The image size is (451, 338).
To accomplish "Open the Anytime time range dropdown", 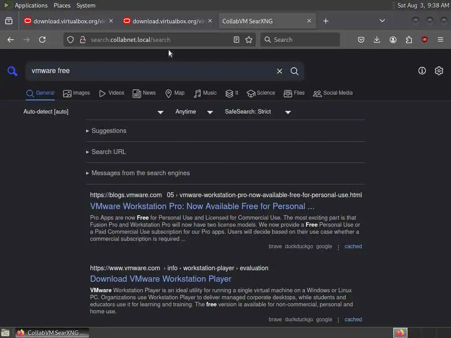I will pyautogui.click(x=194, y=112).
